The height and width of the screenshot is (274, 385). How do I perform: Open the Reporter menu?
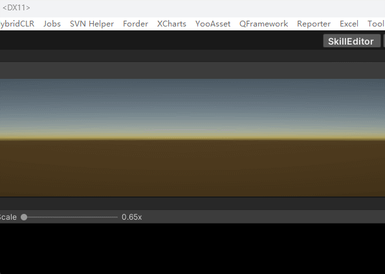pos(314,24)
